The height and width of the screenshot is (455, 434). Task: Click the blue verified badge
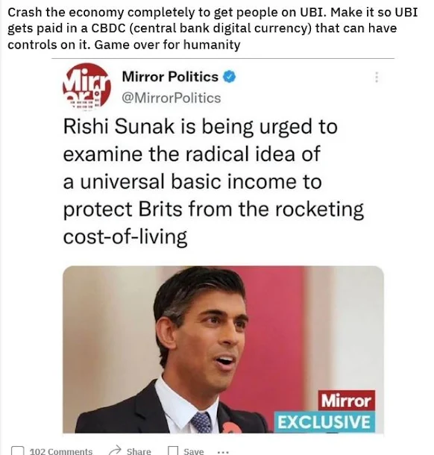(229, 77)
